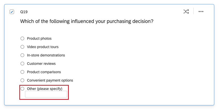Click the "Customer reviews" choice text
This screenshot has width=219, height=109.
(x=41, y=64)
